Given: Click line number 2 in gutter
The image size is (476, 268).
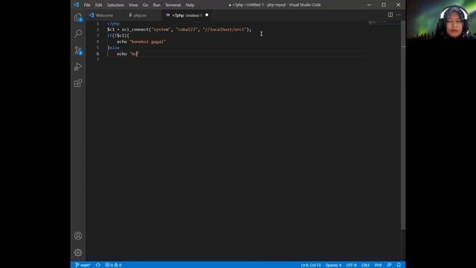Looking at the screenshot, I should pyautogui.click(x=97, y=30).
